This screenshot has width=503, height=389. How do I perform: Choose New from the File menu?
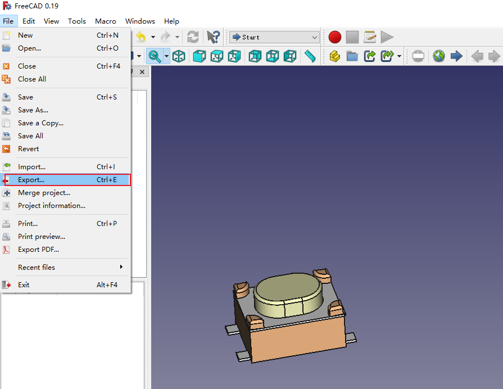pyautogui.click(x=65, y=35)
